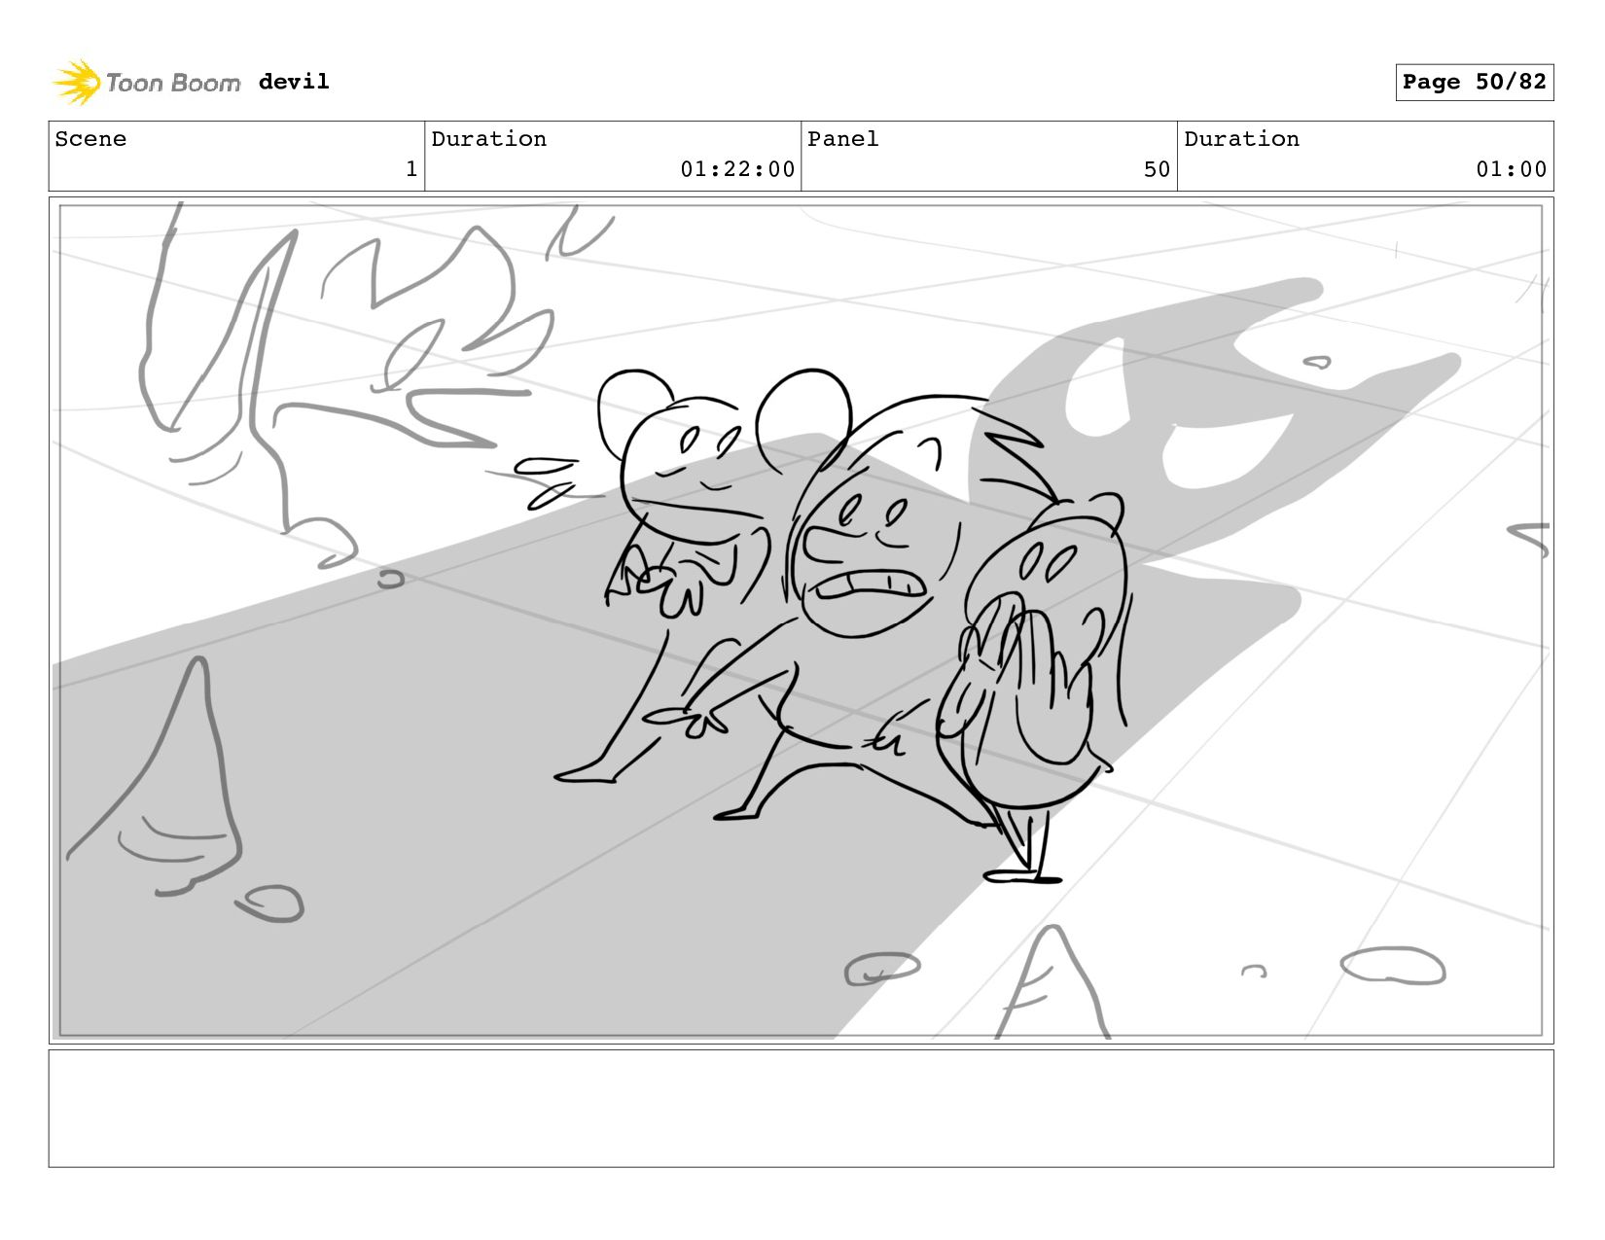1605x1240 pixels.
Task: Click the 'Duration' label beside Scene
Action: pos(488,139)
